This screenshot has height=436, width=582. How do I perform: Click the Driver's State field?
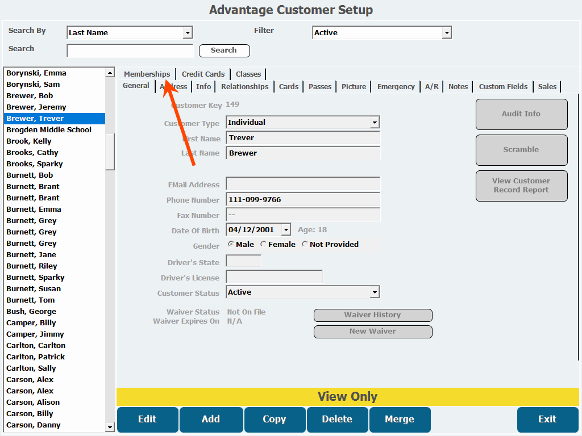point(243,261)
